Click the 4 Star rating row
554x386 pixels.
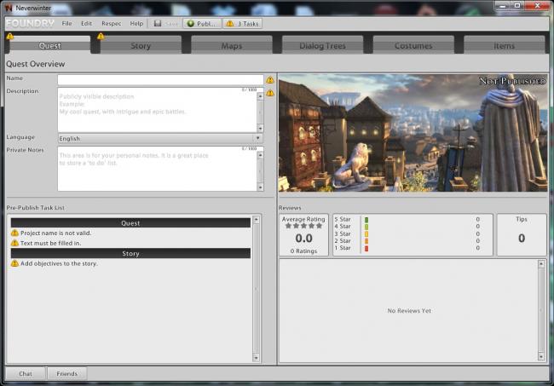[407, 227]
